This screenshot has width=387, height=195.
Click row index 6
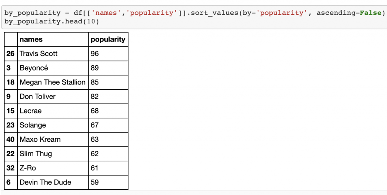[x=11, y=182]
